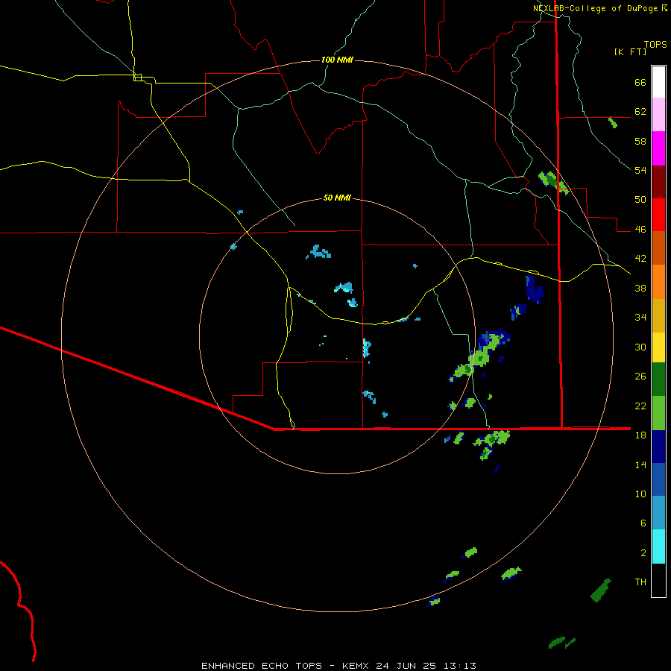Screen dimensions: 671x671
Task: Click the legend value '46'
Action: point(640,230)
